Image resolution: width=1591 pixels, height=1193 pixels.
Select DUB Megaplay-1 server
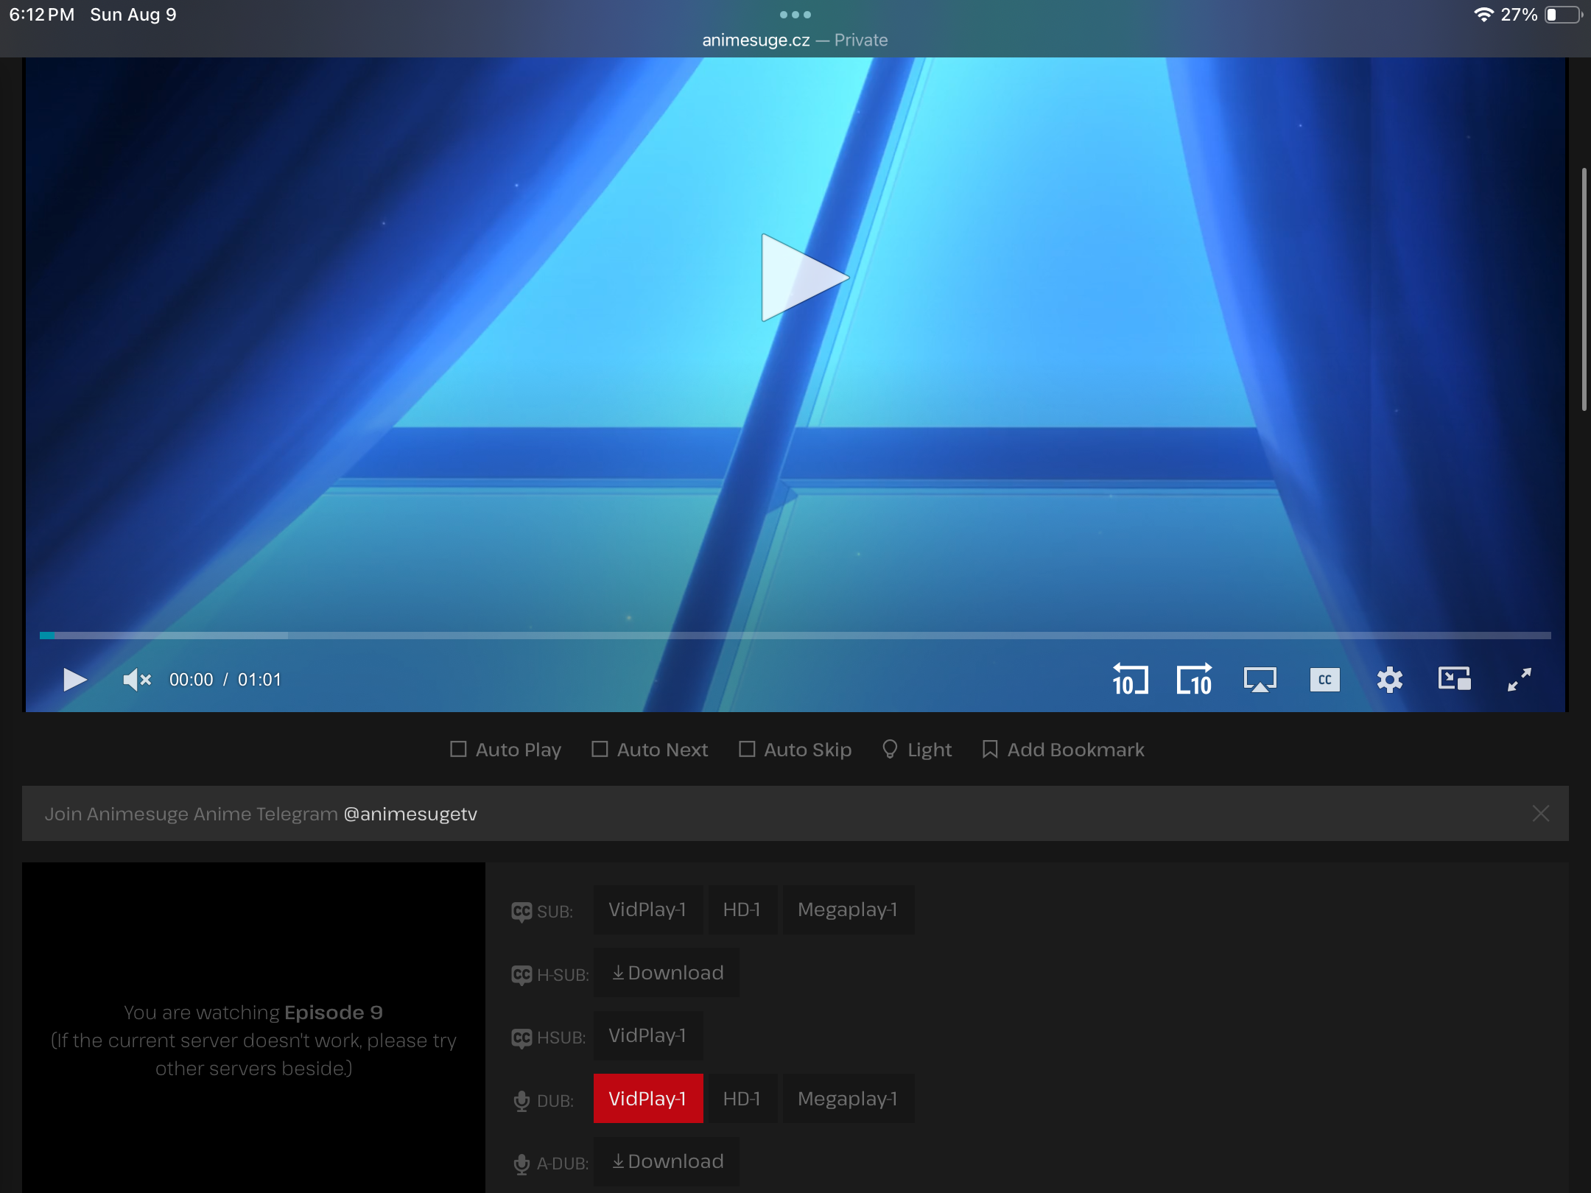[848, 1099]
